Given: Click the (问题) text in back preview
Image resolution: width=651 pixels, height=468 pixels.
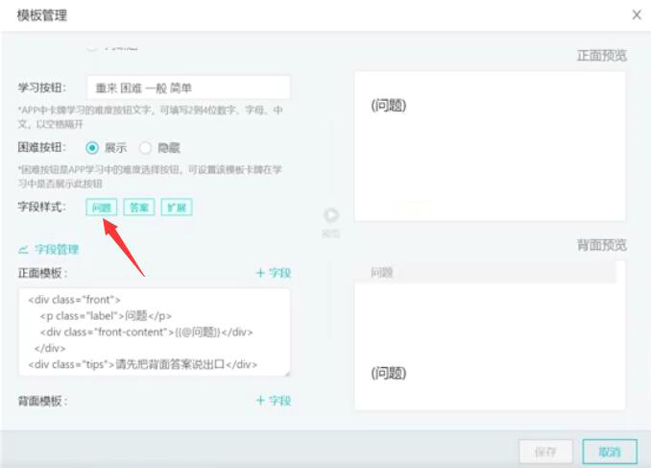Looking at the screenshot, I should point(389,373).
